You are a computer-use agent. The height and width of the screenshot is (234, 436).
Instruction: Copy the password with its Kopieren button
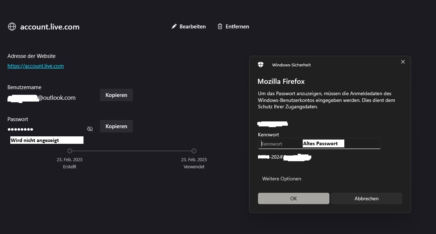pos(116,126)
